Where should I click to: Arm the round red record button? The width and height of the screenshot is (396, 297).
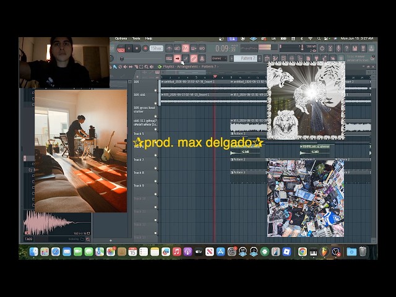145,48
